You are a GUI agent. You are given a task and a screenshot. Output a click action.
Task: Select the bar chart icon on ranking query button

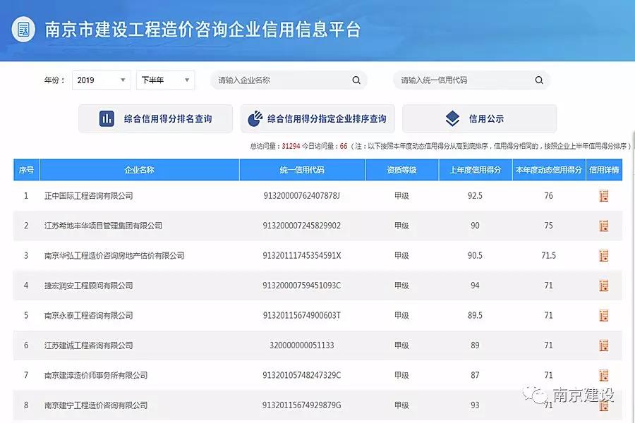click(x=106, y=118)
